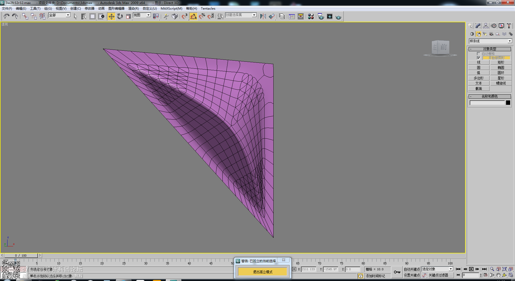Viewport: 515px width, 281px height.
Task: Activate the Unlink Selection tool
Action: 34,16
